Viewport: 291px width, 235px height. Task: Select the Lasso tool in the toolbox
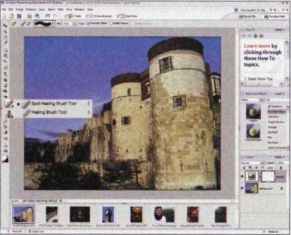(5, 56)
